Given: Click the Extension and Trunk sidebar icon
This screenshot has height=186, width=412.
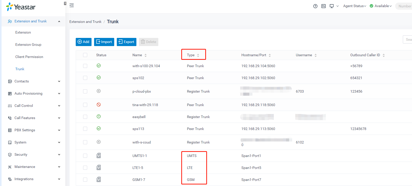Looking at the screenshot, I should pyautogui.click(x=10, y=21).
